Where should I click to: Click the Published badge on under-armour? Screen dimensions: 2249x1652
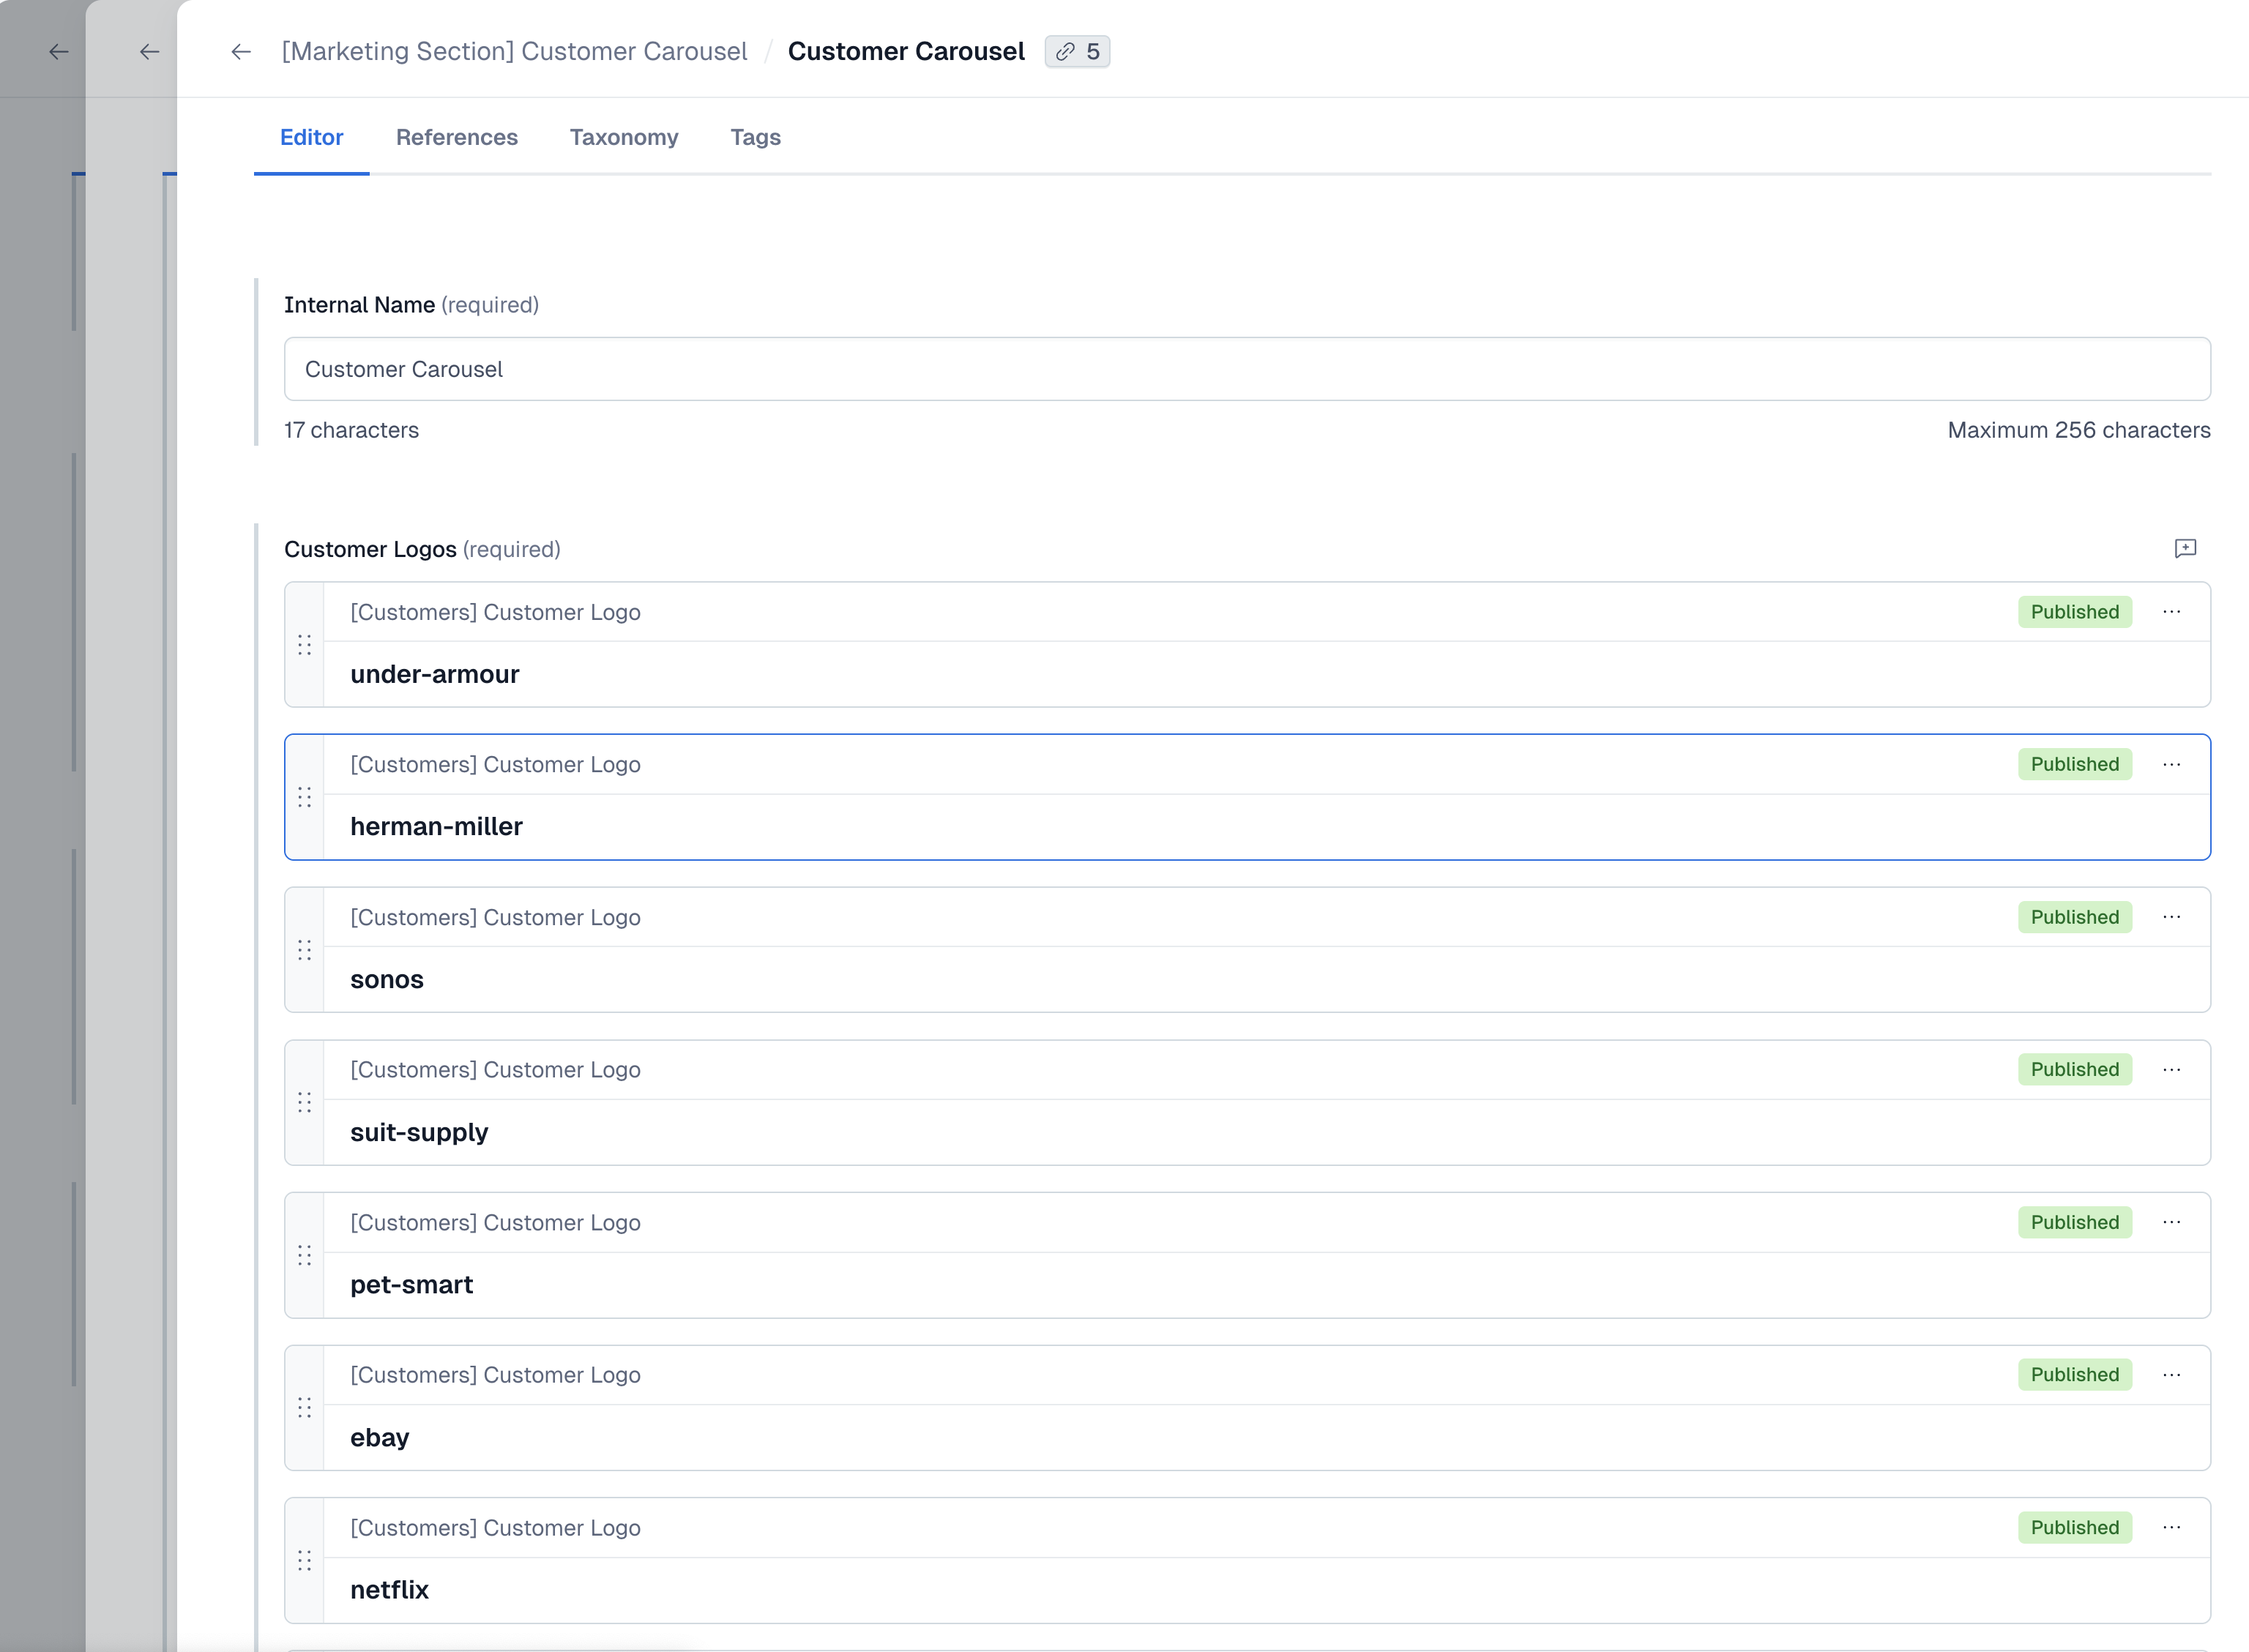pyautogui.click(x=2074, y=612)
